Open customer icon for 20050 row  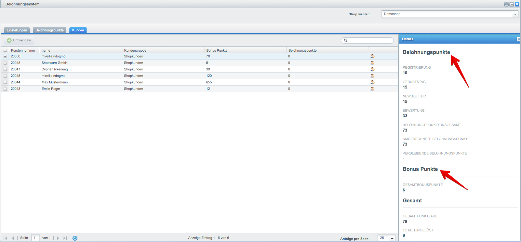(x=372, y=56)
